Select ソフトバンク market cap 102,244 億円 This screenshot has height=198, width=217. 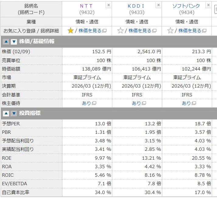pyautogui.click(x=197, y=69)
